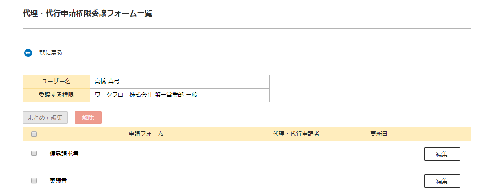Click the blue back arrow icon
Image resolution: width=495 pixels, height=194 pixels.
click(28, 53)
